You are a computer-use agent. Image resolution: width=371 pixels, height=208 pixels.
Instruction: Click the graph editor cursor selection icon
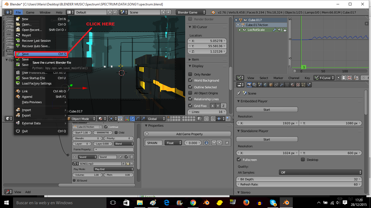point(339,78)
